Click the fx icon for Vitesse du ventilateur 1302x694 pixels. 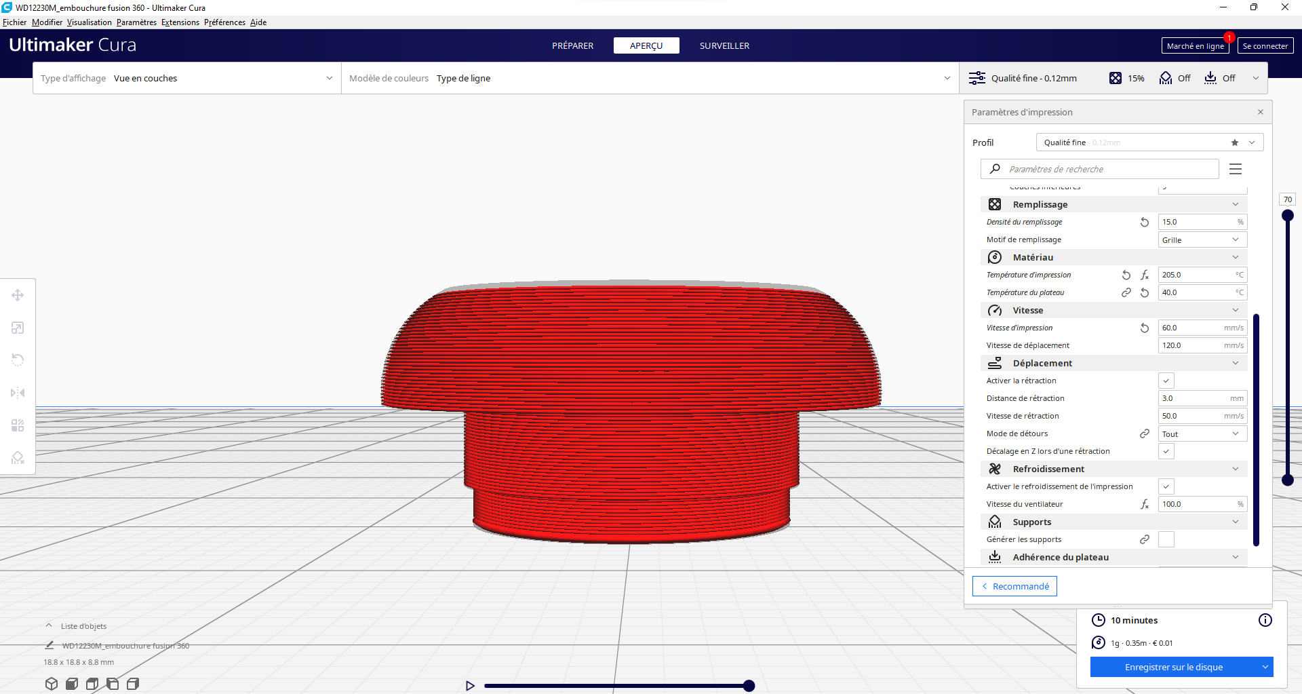[1145, 504]
